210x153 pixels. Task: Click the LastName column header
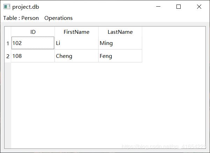coord(120,32)
